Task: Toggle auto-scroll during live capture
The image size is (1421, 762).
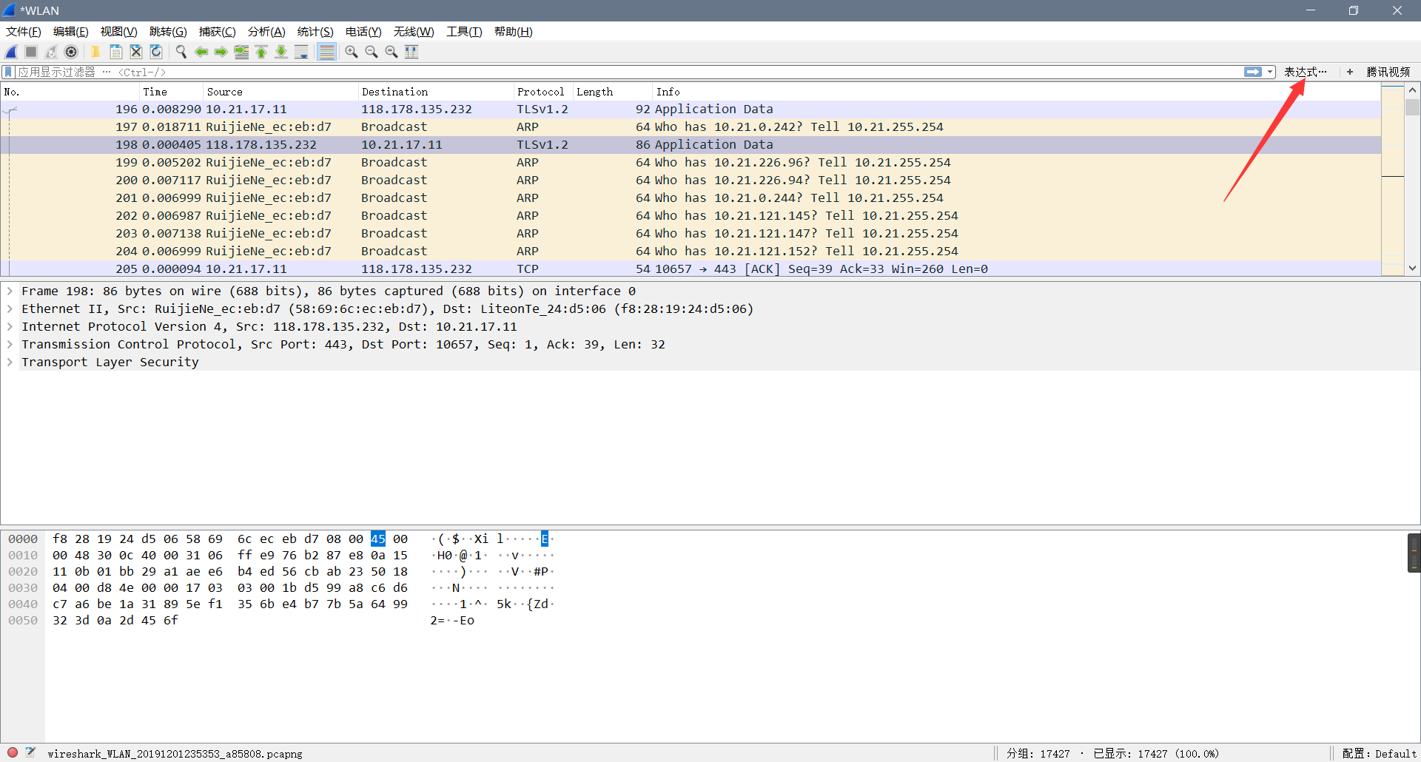Action: click(x=301, y=52)
